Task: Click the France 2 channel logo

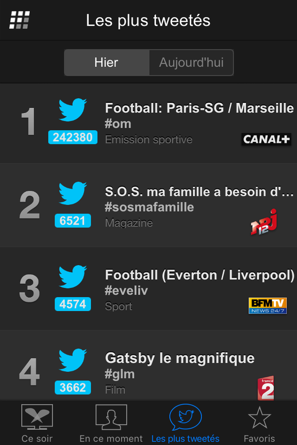Action: click(266, 388)
